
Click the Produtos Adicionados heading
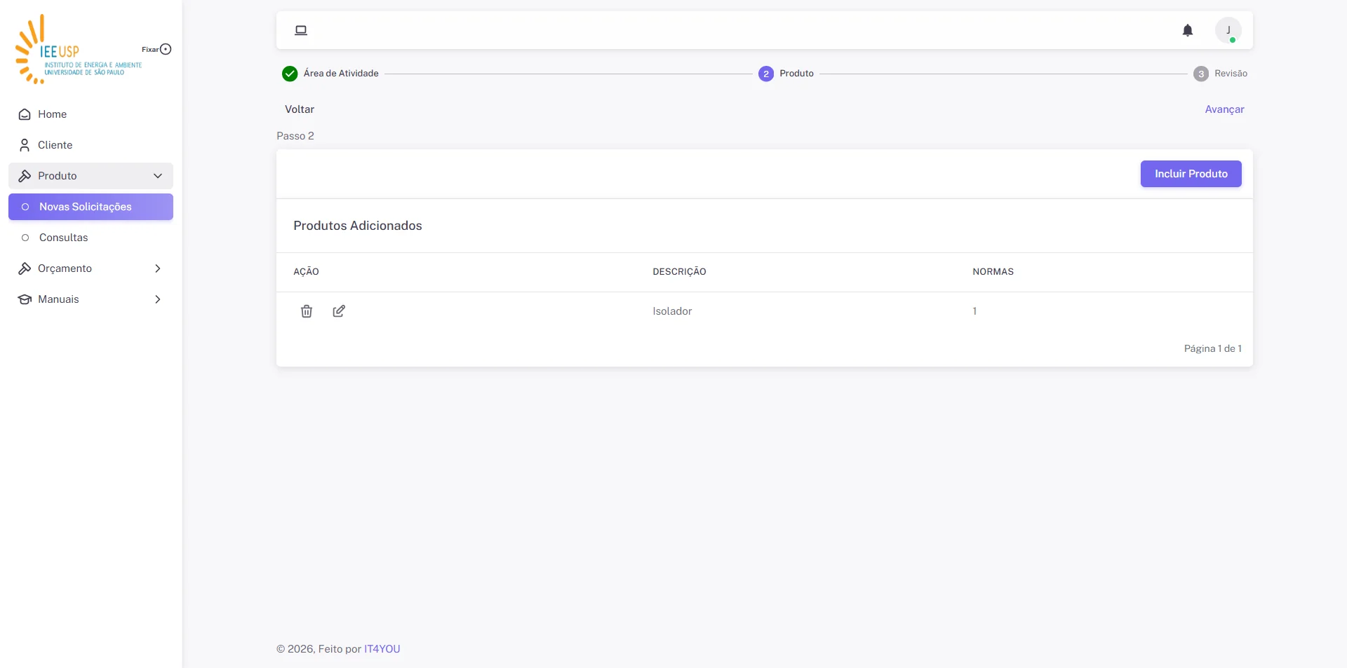[358, 226]
